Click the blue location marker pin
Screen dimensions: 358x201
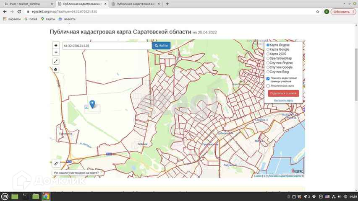[x=92, y=104]
